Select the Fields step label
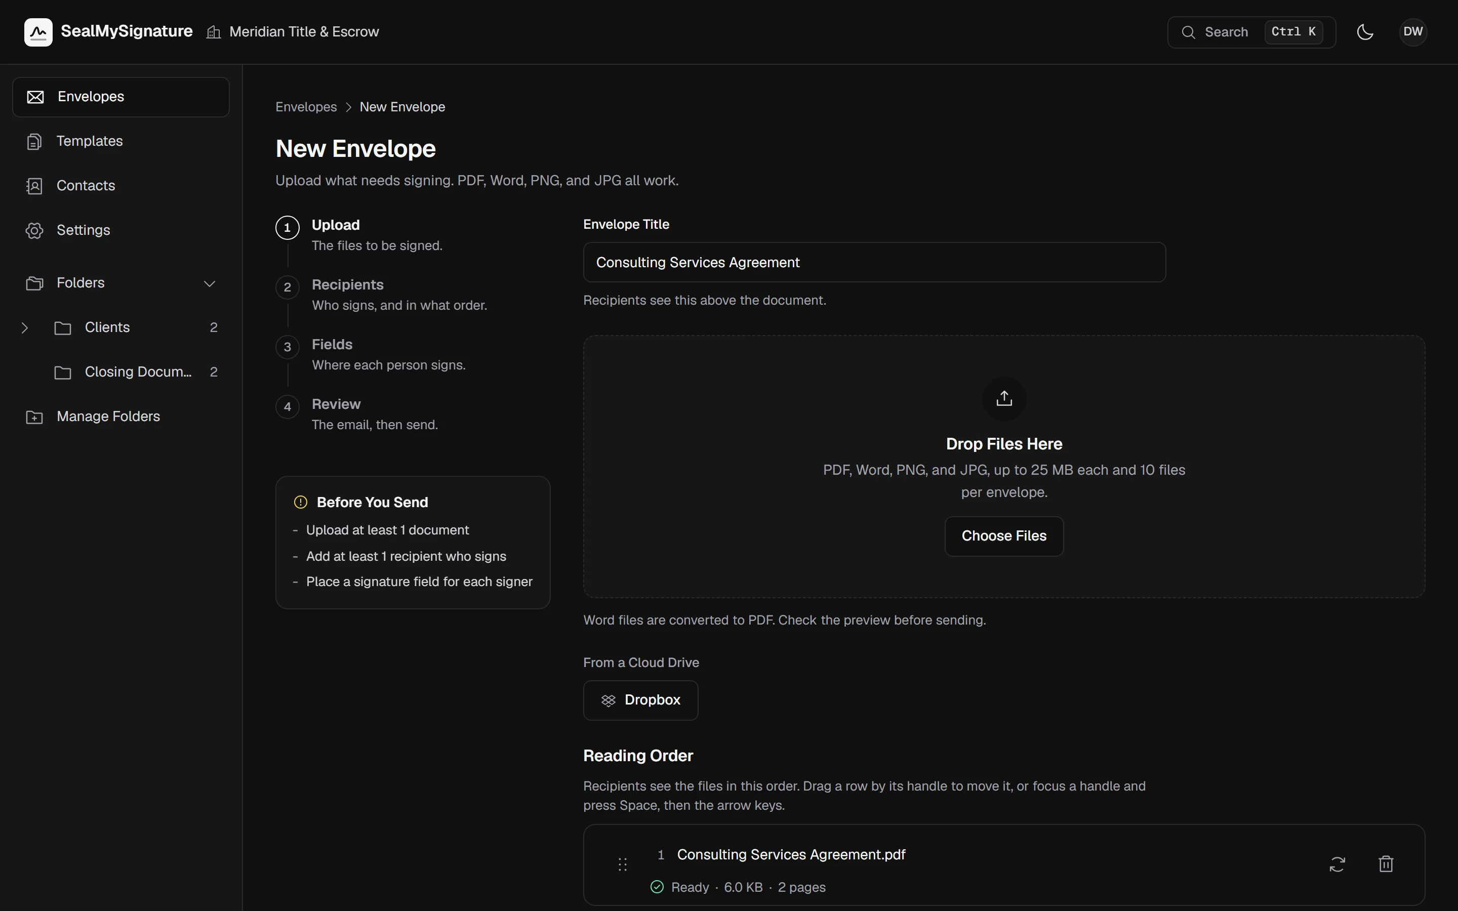 [332, 344]
